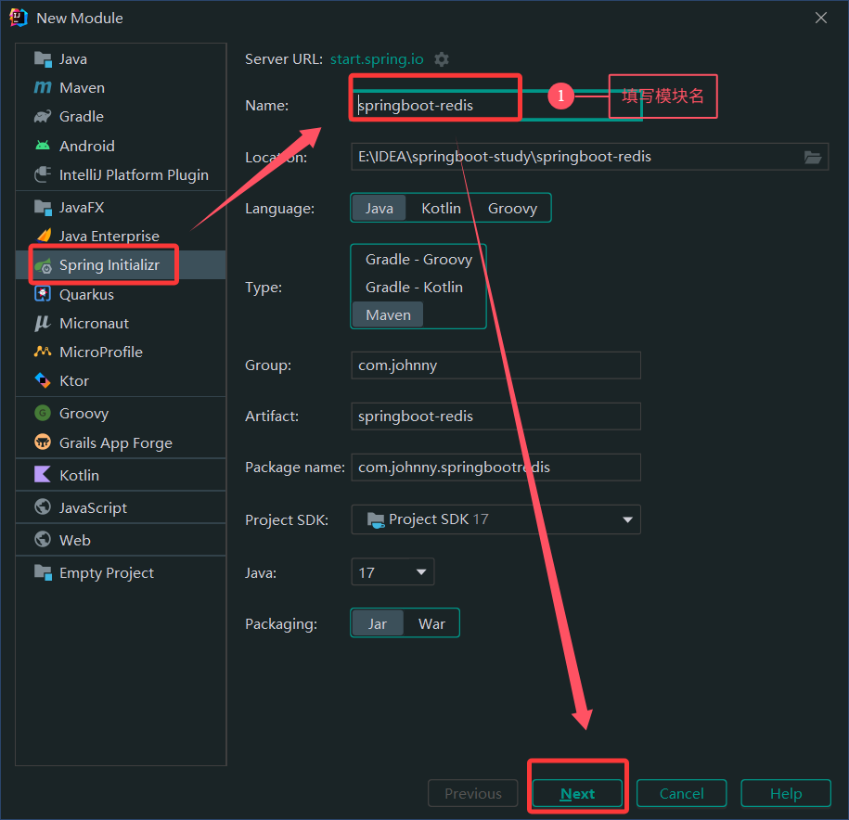849x820 pixels.
Task: Switch packaging to War
Action: (431, 623)
